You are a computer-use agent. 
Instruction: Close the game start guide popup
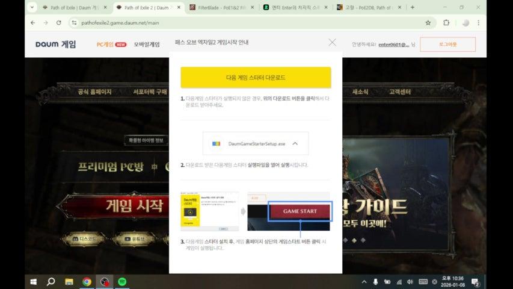[x=332, y=42]
